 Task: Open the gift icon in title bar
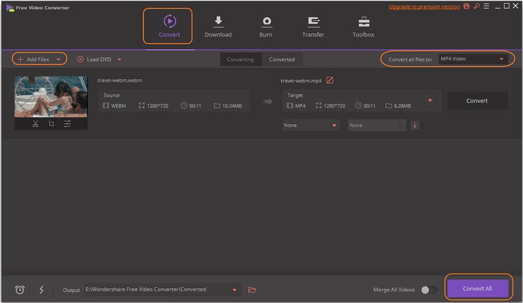click(466, 6)
